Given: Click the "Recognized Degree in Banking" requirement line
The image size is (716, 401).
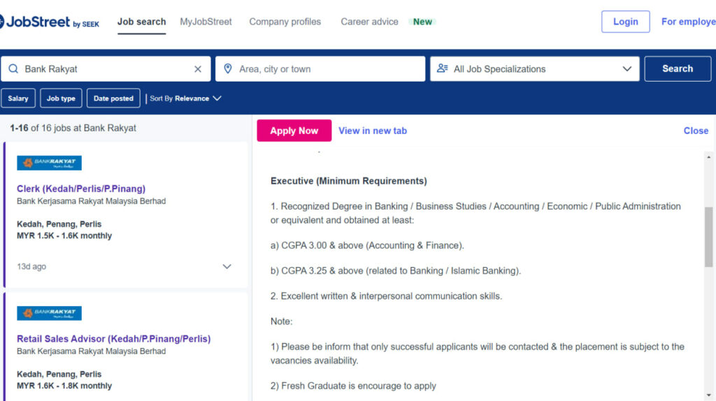Looking at the screenshot, I should pyautogui.click(x=475, y=213).
